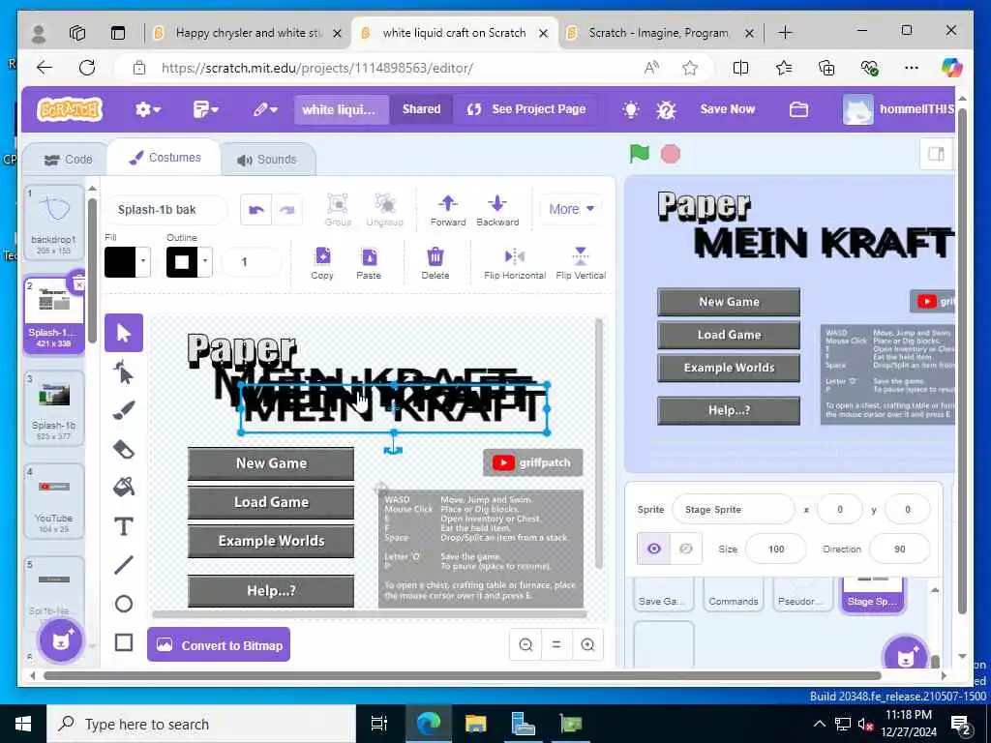Switch to Scratch - Imagine, Program tab
The image size is (991, 743).
[658, 33]
